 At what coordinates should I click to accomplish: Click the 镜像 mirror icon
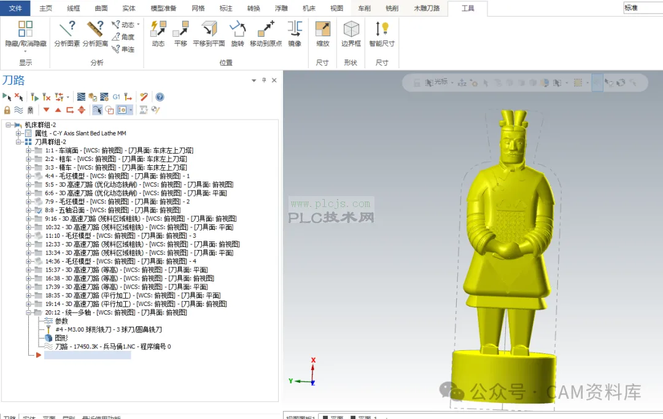(x=295, y=33)
